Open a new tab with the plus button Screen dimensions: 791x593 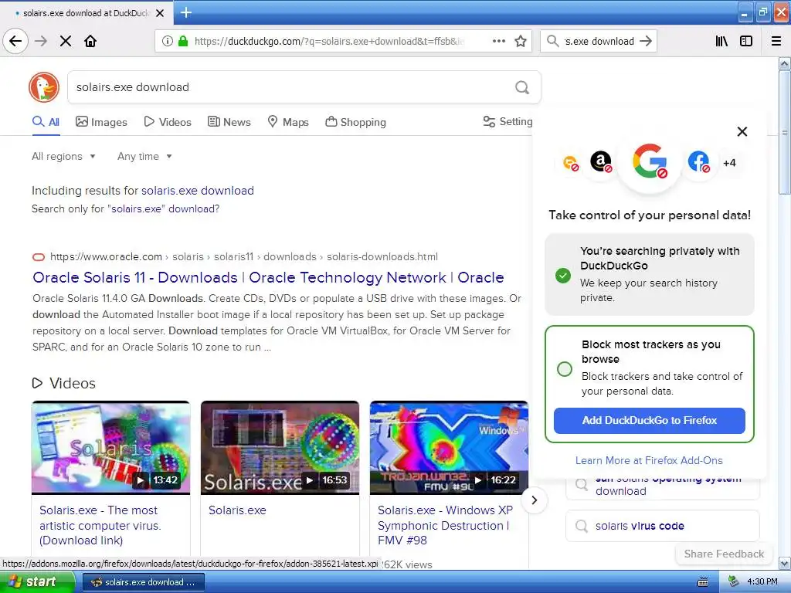(185, 12)
